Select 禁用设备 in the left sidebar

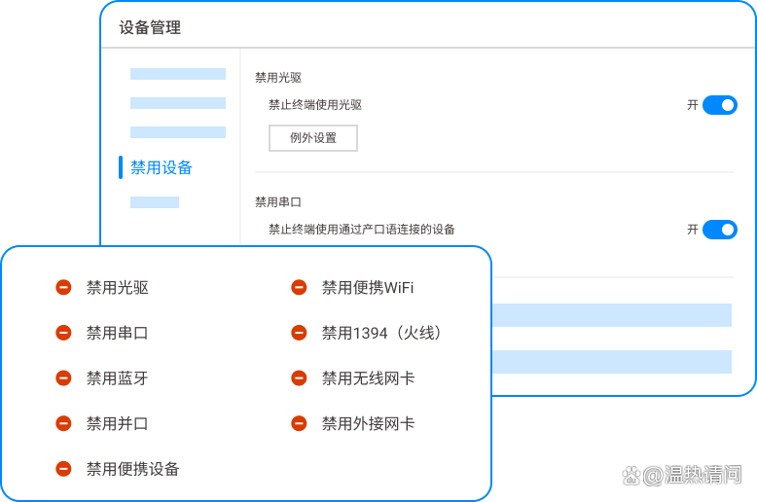[162, 167]
